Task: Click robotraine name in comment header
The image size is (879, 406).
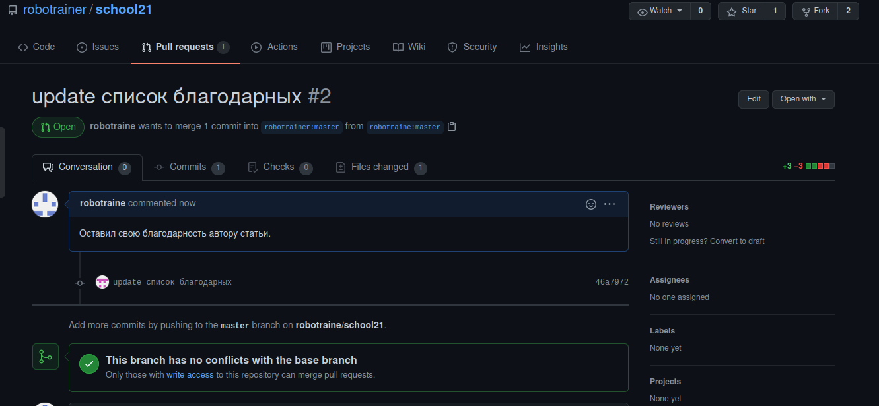Action: click(x=102, y=203)
